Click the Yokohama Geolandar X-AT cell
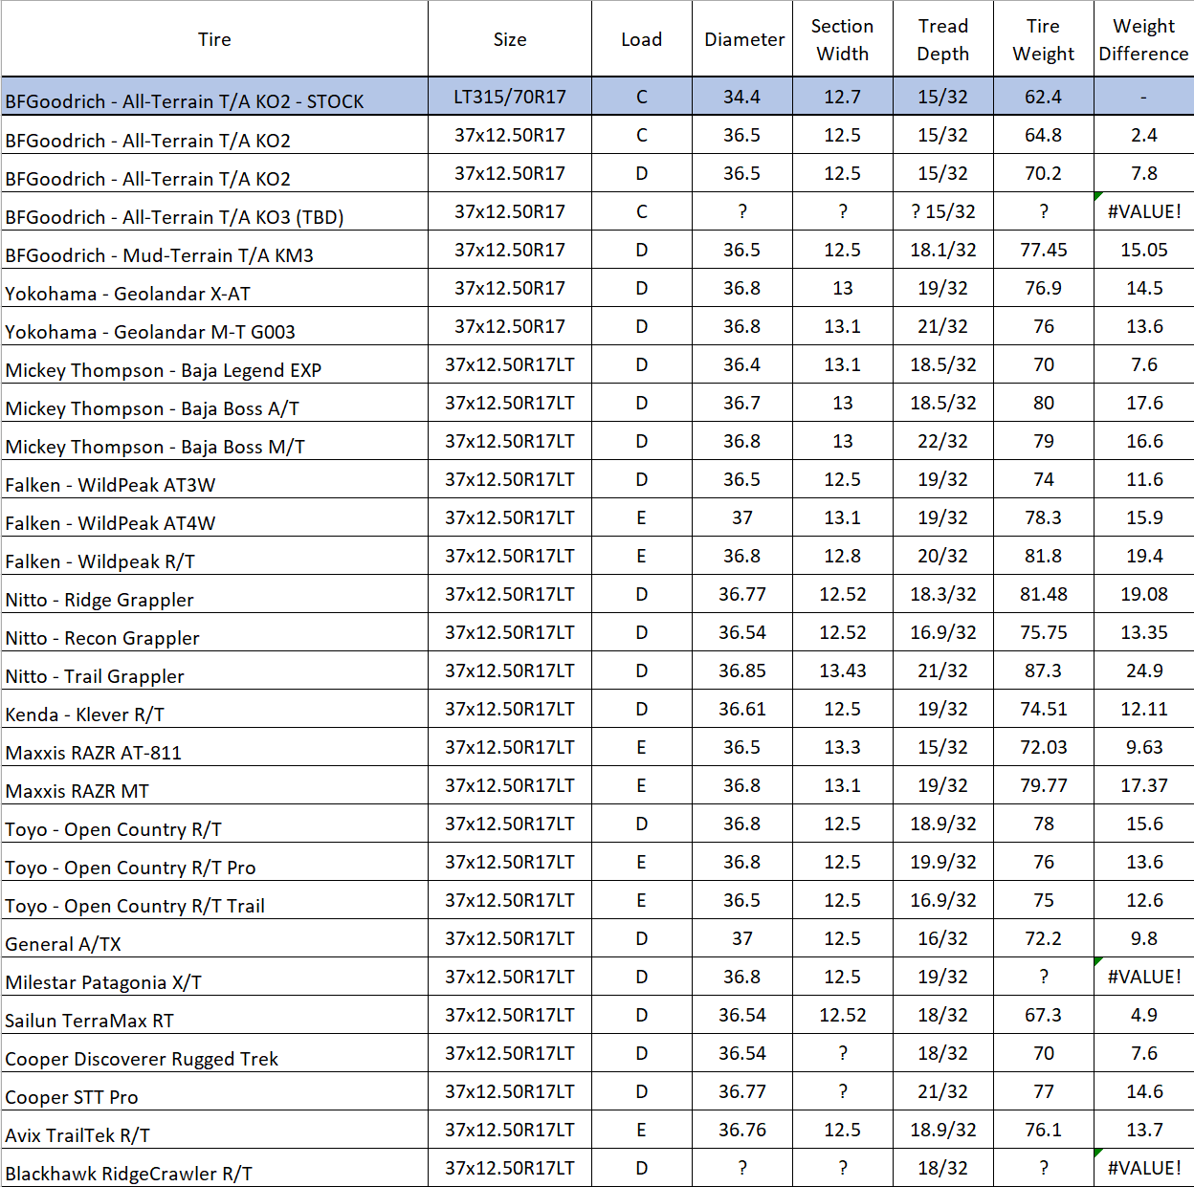Image resolution: width=1194 pixels, height=1187 pixels. (214, 288)
